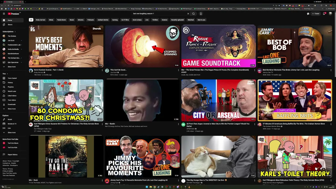The image size is (336, 189).
Task: Expand Show more under Explore section
Action: (x=13, y=133)
